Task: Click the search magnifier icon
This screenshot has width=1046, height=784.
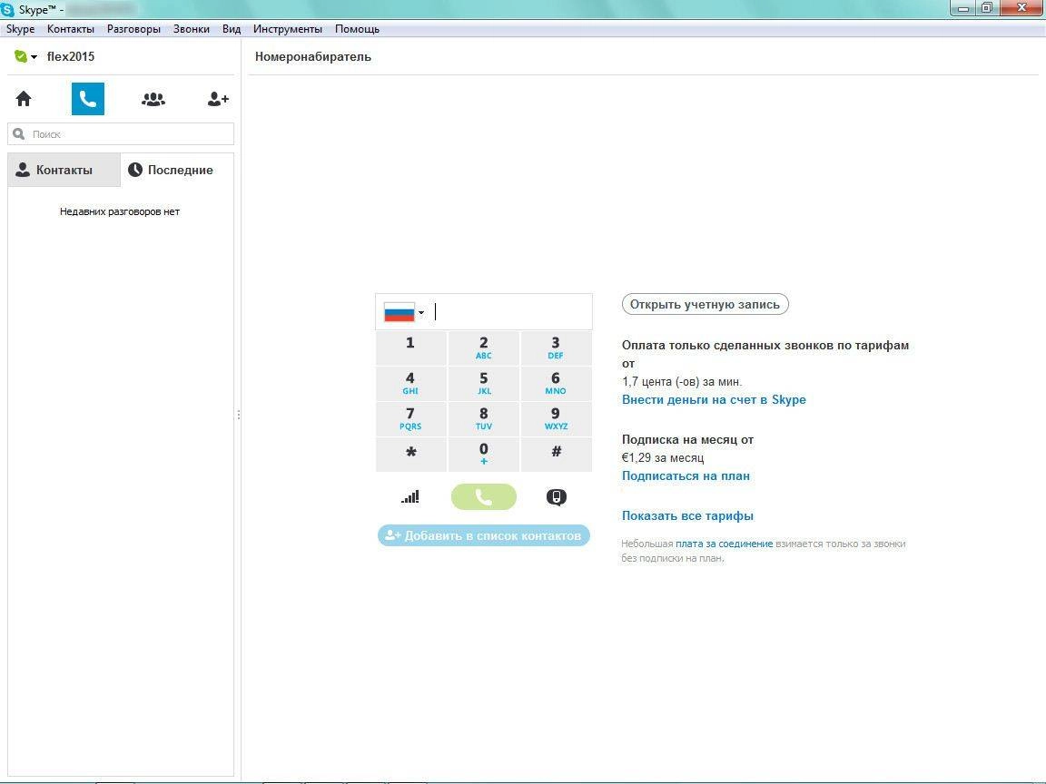Action: click(x=19, y=134)
